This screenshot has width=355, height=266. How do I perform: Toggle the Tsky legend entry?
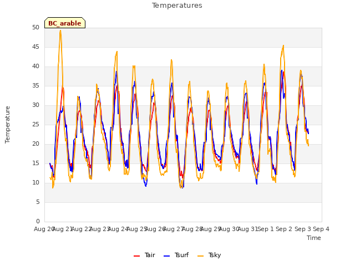[x=209, y=255]
